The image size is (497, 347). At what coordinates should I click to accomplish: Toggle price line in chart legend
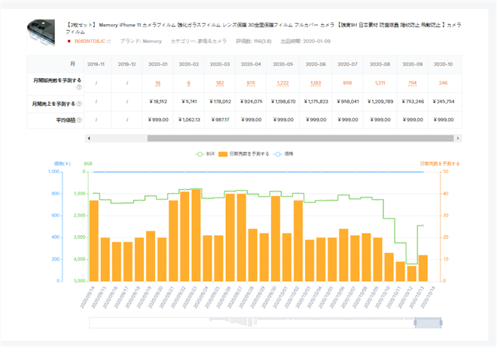pyautogui.click(x=294, y=154)
